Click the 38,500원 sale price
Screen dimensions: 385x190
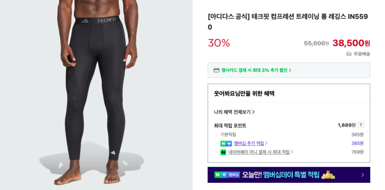[351, 43]
